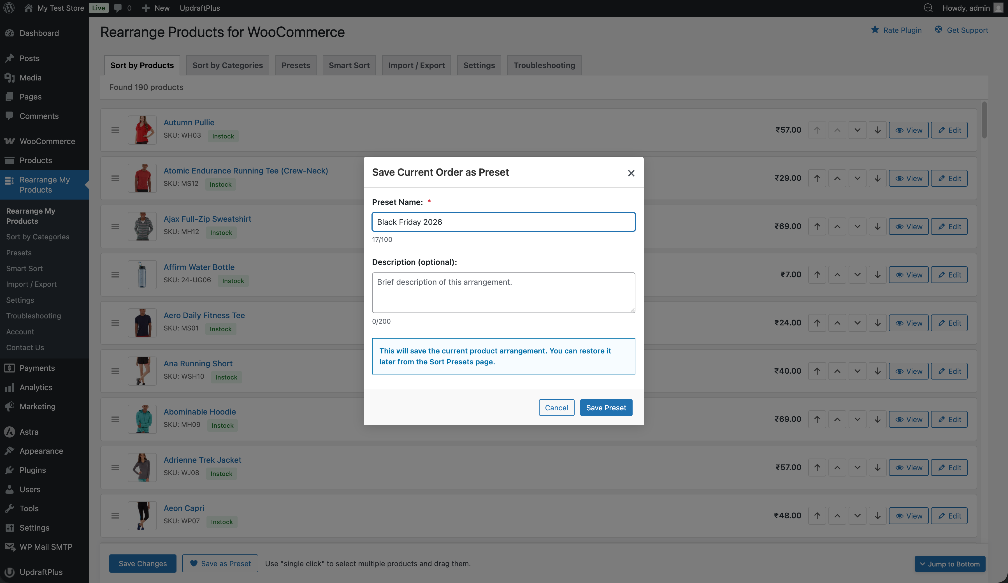This screenshot has width=1008, height=583.
Task: Nudge Ajax Full-Zip Sweatshirt up one position
Action: 837,226
